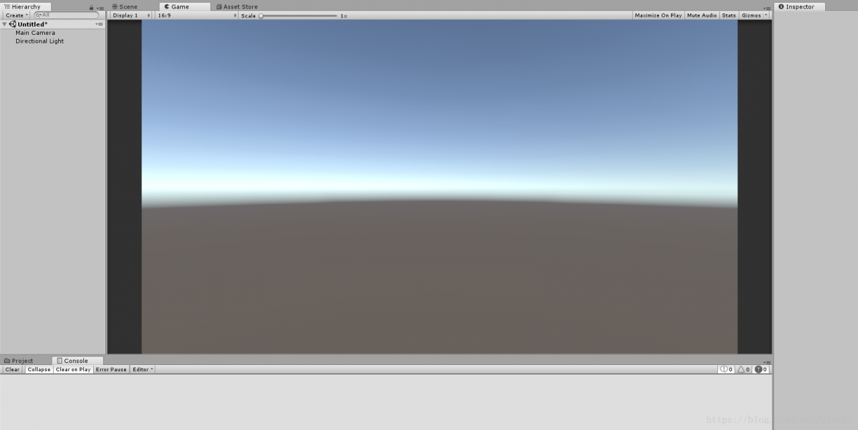Click the Unity logo icon beside Untitled scene

(11, 24)
